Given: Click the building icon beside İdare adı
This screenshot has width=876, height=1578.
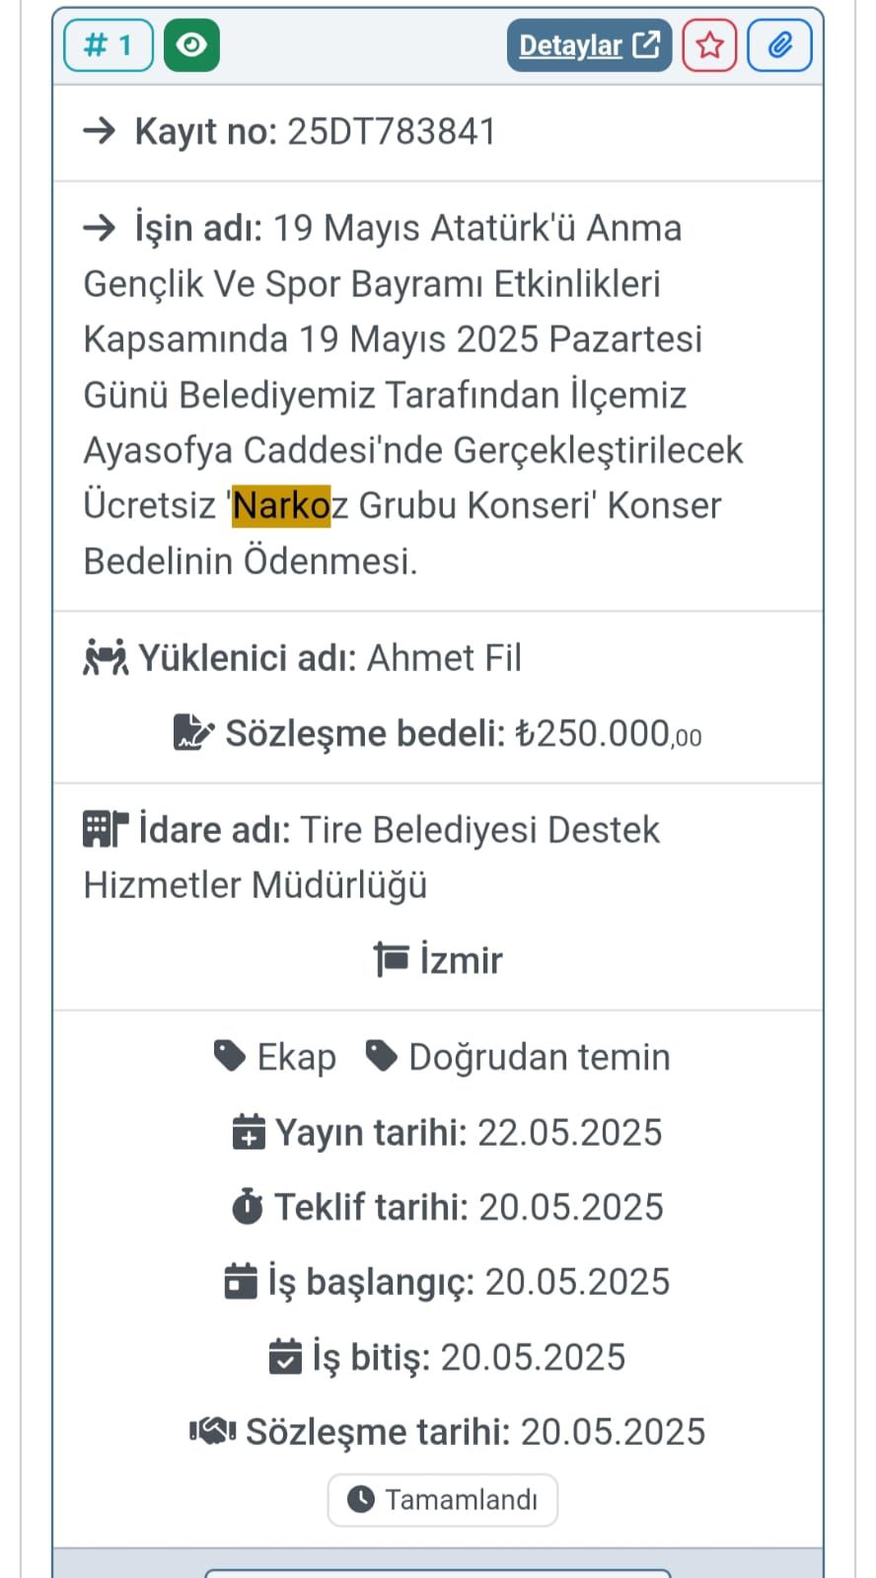Looking at the screenshot, I should (106, 829).
